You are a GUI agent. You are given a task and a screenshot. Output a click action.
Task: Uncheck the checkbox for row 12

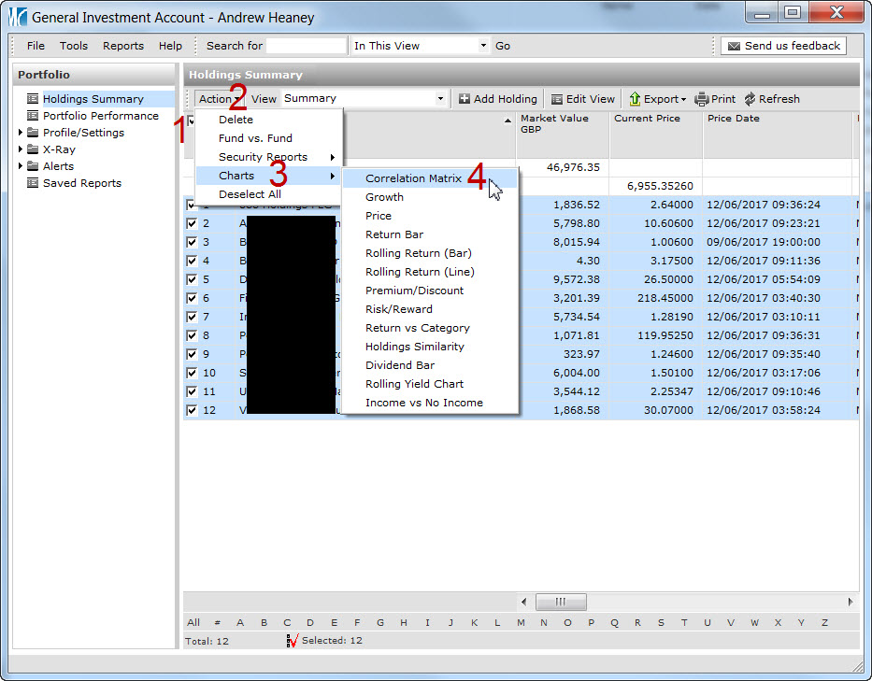(x=192, y=410)
